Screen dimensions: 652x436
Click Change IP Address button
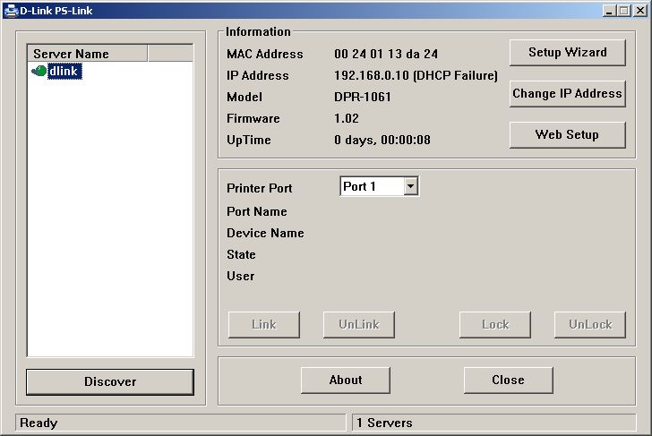point(567,94)
